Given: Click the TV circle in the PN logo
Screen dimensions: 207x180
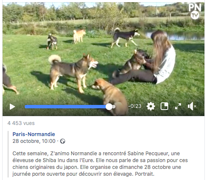Looking at the screenshot, I should 195,15.
